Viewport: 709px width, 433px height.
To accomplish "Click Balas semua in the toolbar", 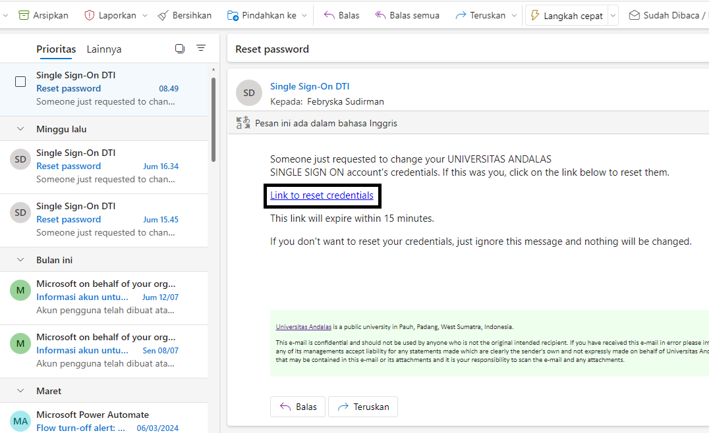I will pos(407,15).
